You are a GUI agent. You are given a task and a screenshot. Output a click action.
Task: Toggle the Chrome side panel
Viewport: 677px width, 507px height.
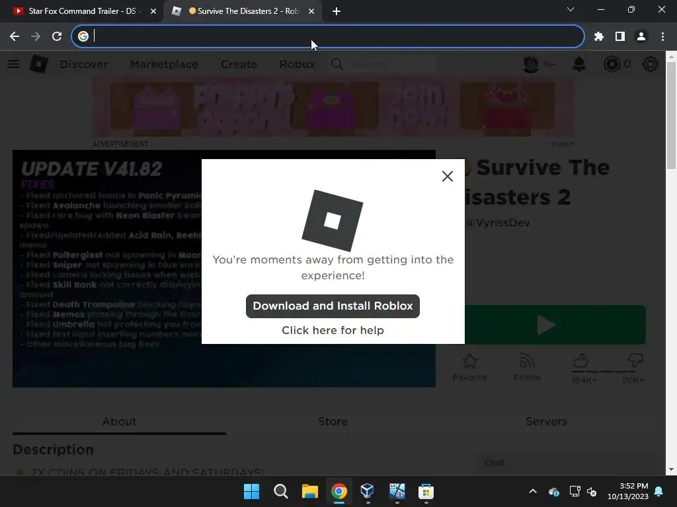point(620,36)
